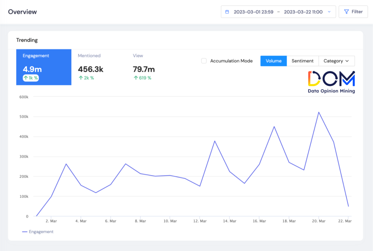This screenshot has height=251, width=373.
Task: Click the green up arrow under Mentioned
Action: 81,78
